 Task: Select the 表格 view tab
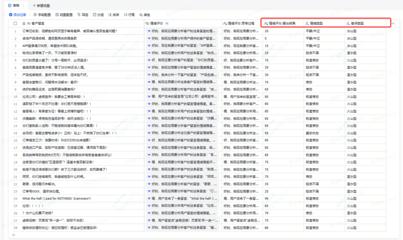tap(13, 5)
